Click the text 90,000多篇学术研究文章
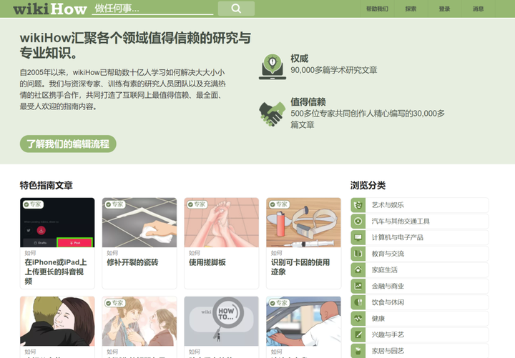 pyautogui.click(x=334, y=70)
